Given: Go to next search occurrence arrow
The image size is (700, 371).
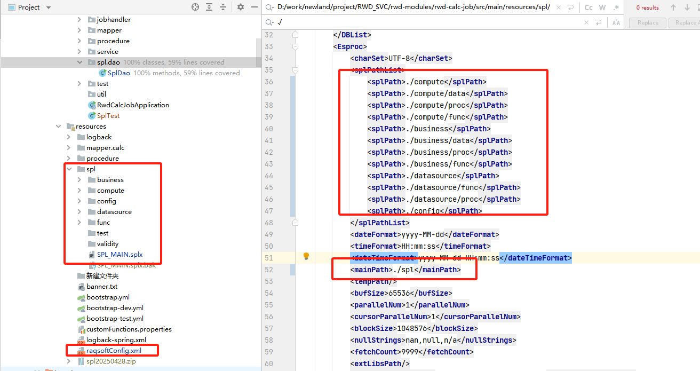Looking at the screenshot, I should pyautogui.click(x=687, y=7).
